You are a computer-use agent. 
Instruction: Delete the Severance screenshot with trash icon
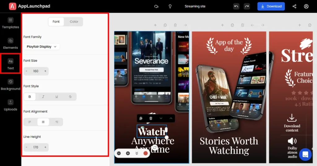pyautogui.click(x=175, y=25)
